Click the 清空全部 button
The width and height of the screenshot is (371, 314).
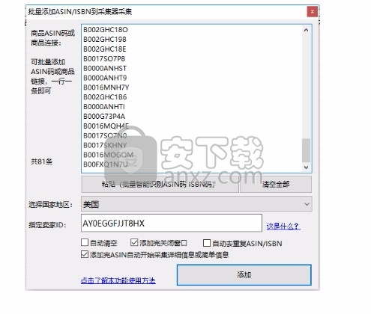276,185
